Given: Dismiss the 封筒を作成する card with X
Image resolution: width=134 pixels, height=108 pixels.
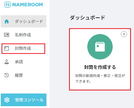Looking at the screenshot, I should pyautogui.click(x=124, y=34).
